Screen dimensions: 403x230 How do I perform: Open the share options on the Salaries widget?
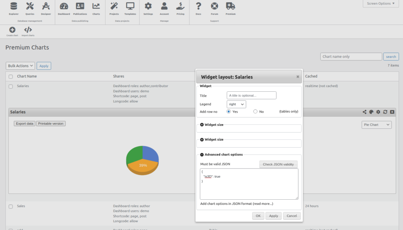click(364, 112)
